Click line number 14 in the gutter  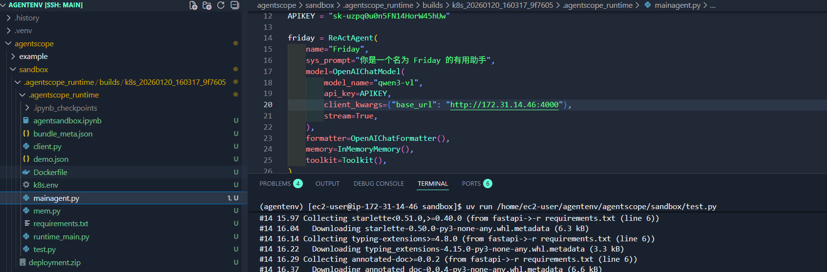coord(268,38)
